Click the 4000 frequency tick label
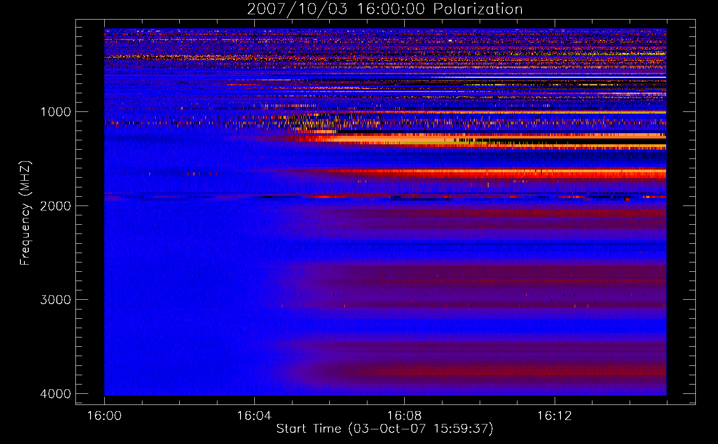The height and width of the screenshot is (444, 718). click(55, 394)
